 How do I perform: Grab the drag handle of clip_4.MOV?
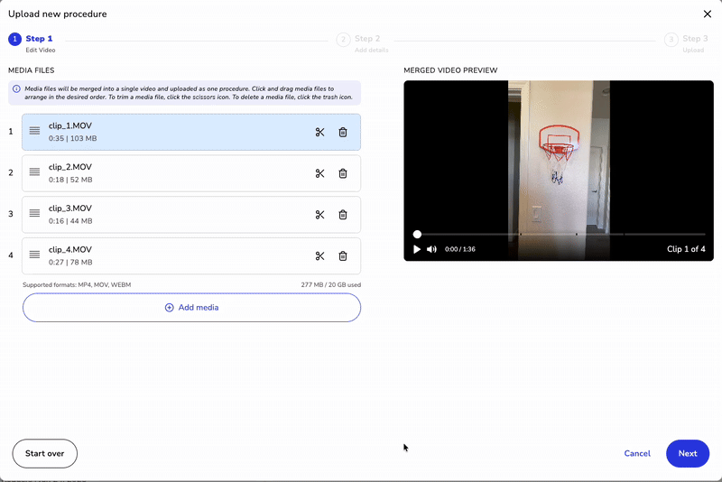coord(34,255)
